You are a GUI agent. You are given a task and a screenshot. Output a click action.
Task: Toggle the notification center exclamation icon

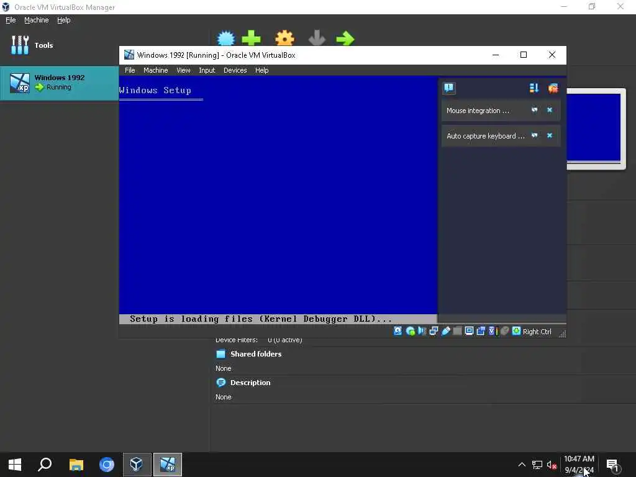tap(448, 88)
